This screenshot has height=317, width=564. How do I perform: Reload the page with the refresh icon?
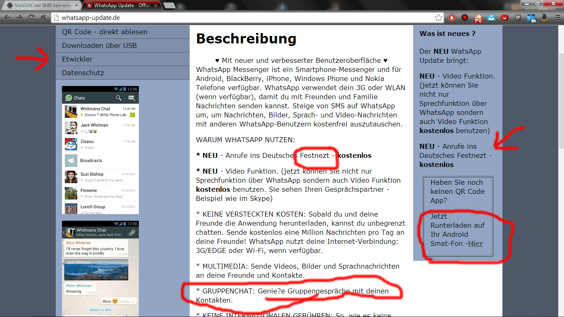pos(31,18)
